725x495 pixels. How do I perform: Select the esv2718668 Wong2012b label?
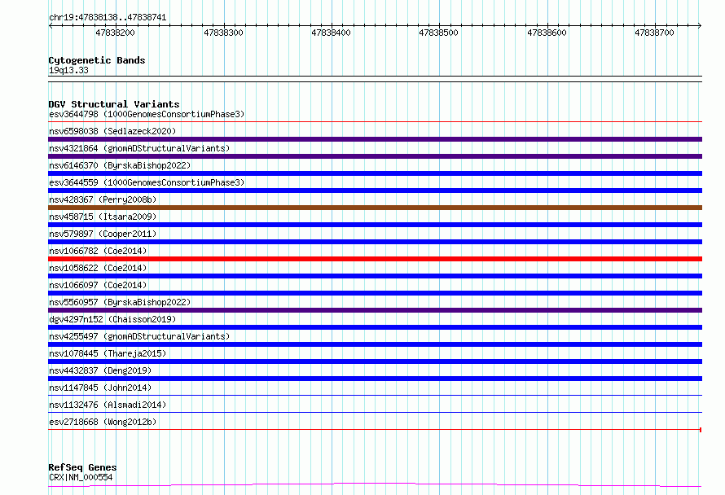(x=103, y=422)
